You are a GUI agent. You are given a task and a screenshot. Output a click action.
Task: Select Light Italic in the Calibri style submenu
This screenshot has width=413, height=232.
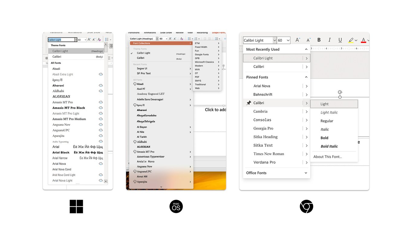tap(334, 112)
